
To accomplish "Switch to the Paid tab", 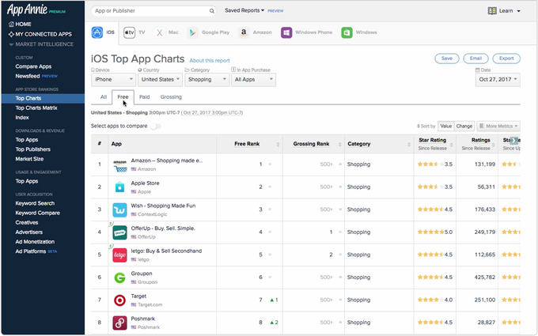I will pyautogui.click(x=144, y=97).
